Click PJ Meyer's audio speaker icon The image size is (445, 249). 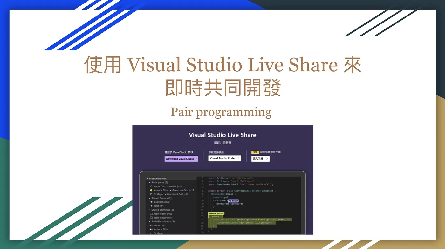click(x=151, y=233)
